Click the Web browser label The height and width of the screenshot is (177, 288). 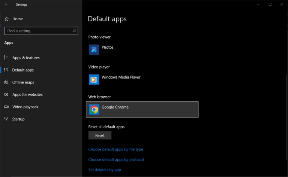(99, 97)
